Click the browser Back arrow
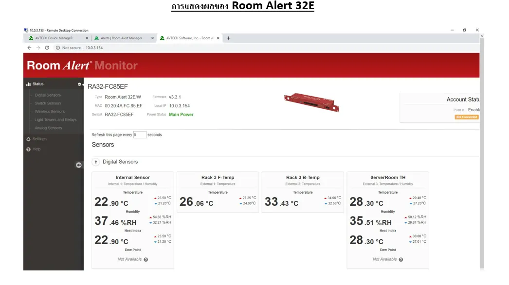This screenshot has width=509, height=285. click(29, 48)
